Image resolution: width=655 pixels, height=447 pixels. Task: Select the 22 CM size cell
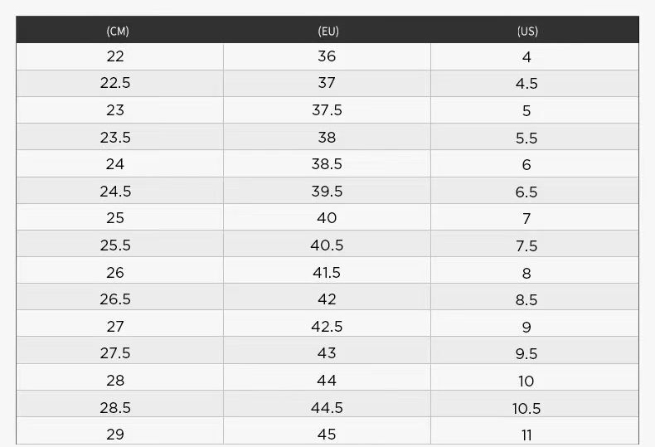click(115, 56)
